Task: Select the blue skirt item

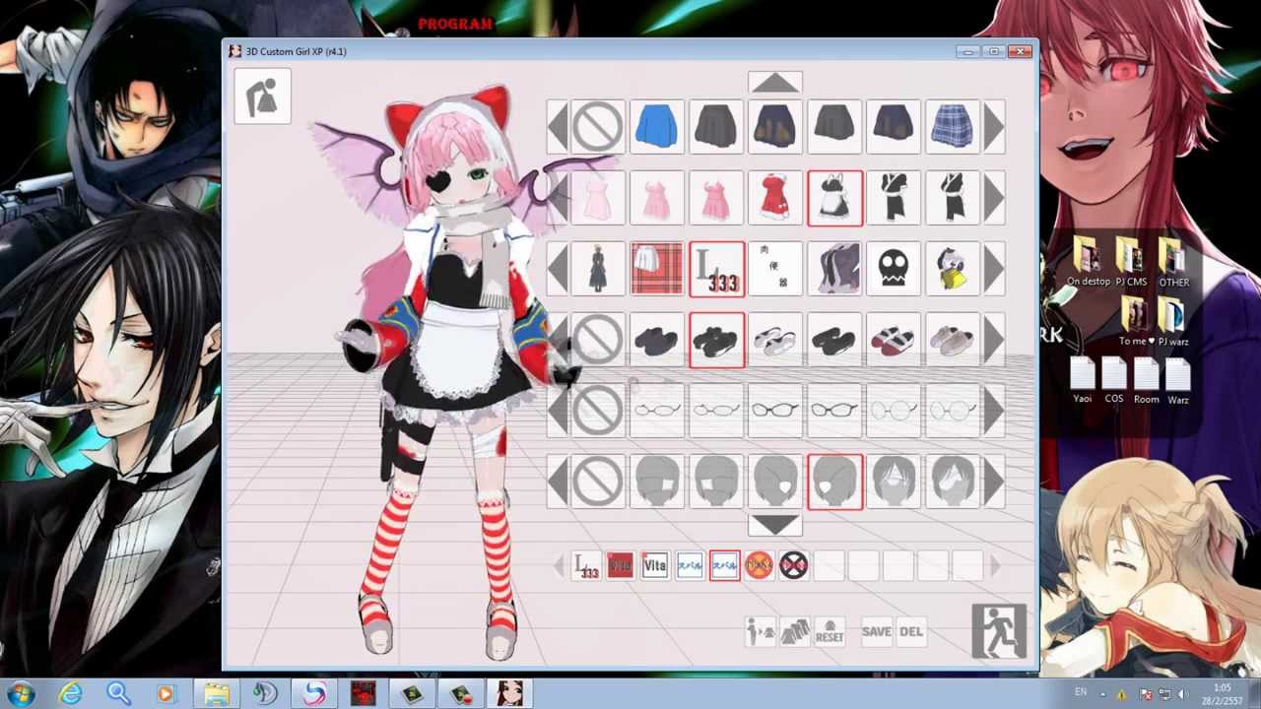Action: pyautogui.click(x=657, y=127)
